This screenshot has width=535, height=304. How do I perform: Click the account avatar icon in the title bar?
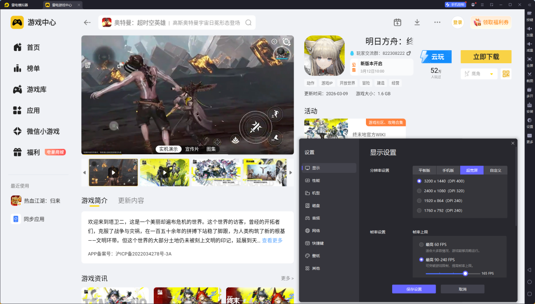[473, 5]
